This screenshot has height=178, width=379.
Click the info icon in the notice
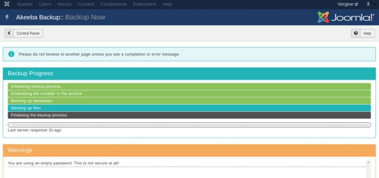[11, 54]
